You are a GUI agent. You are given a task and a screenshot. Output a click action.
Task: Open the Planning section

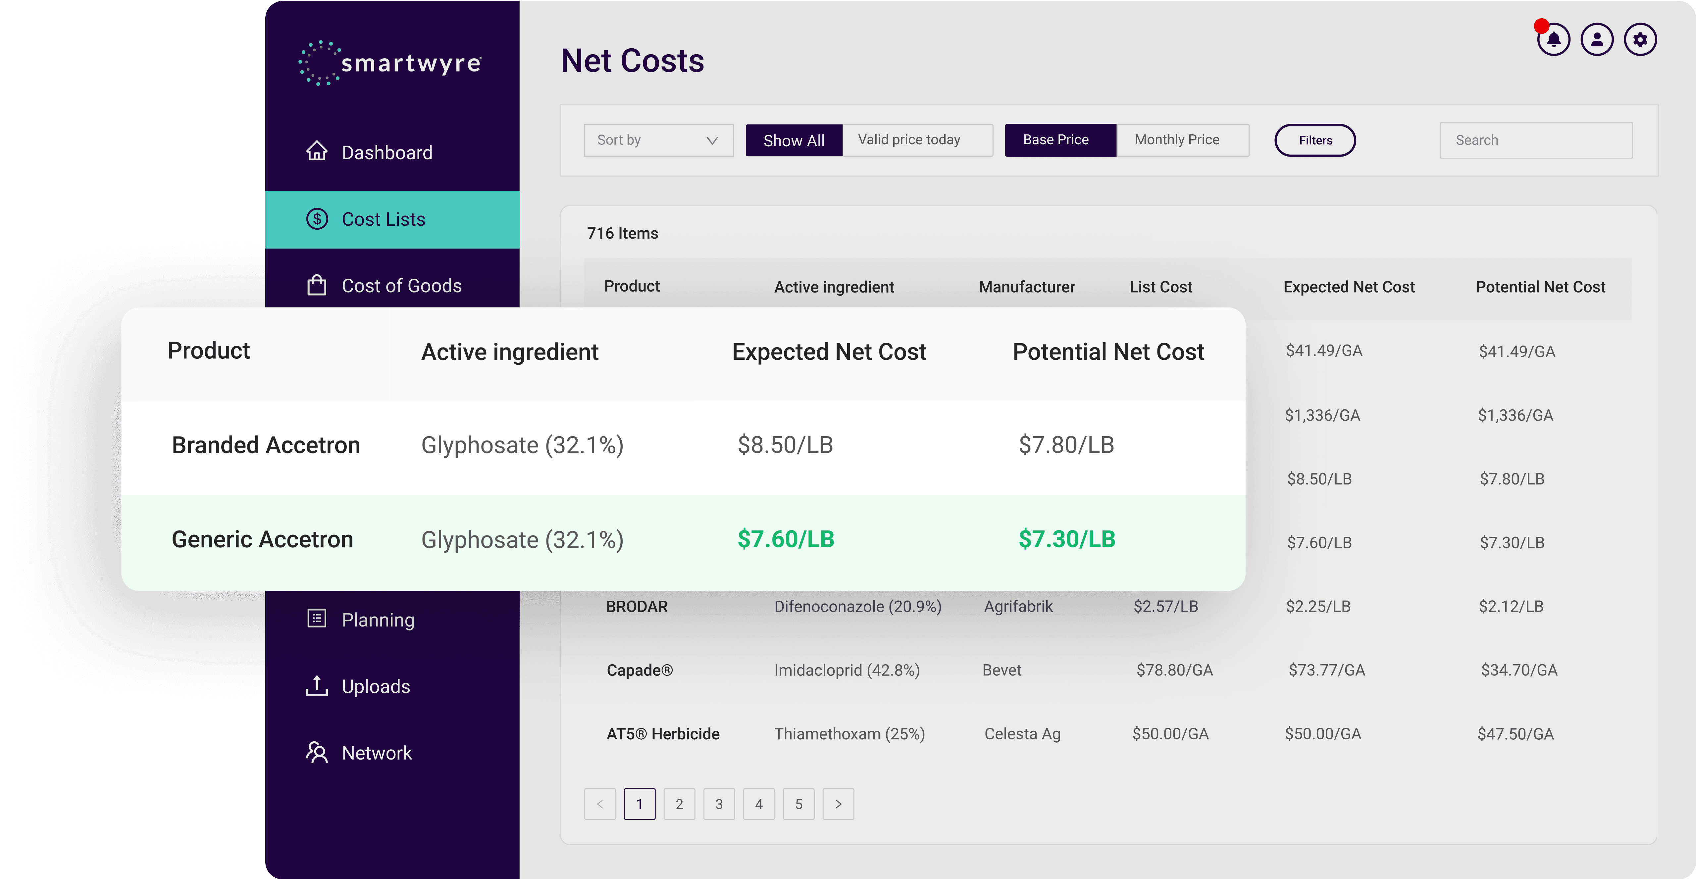pos(392,620)
